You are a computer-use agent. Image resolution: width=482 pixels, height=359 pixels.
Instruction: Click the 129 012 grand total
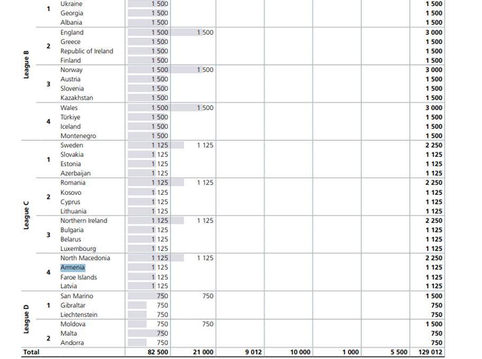430,352
